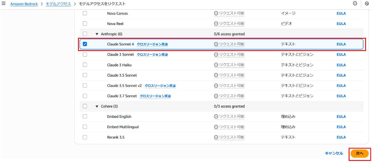The width and height of the screenshot is (372, 162).
Task: Click the Embed Multilingual model name
Action: [123, 127]
